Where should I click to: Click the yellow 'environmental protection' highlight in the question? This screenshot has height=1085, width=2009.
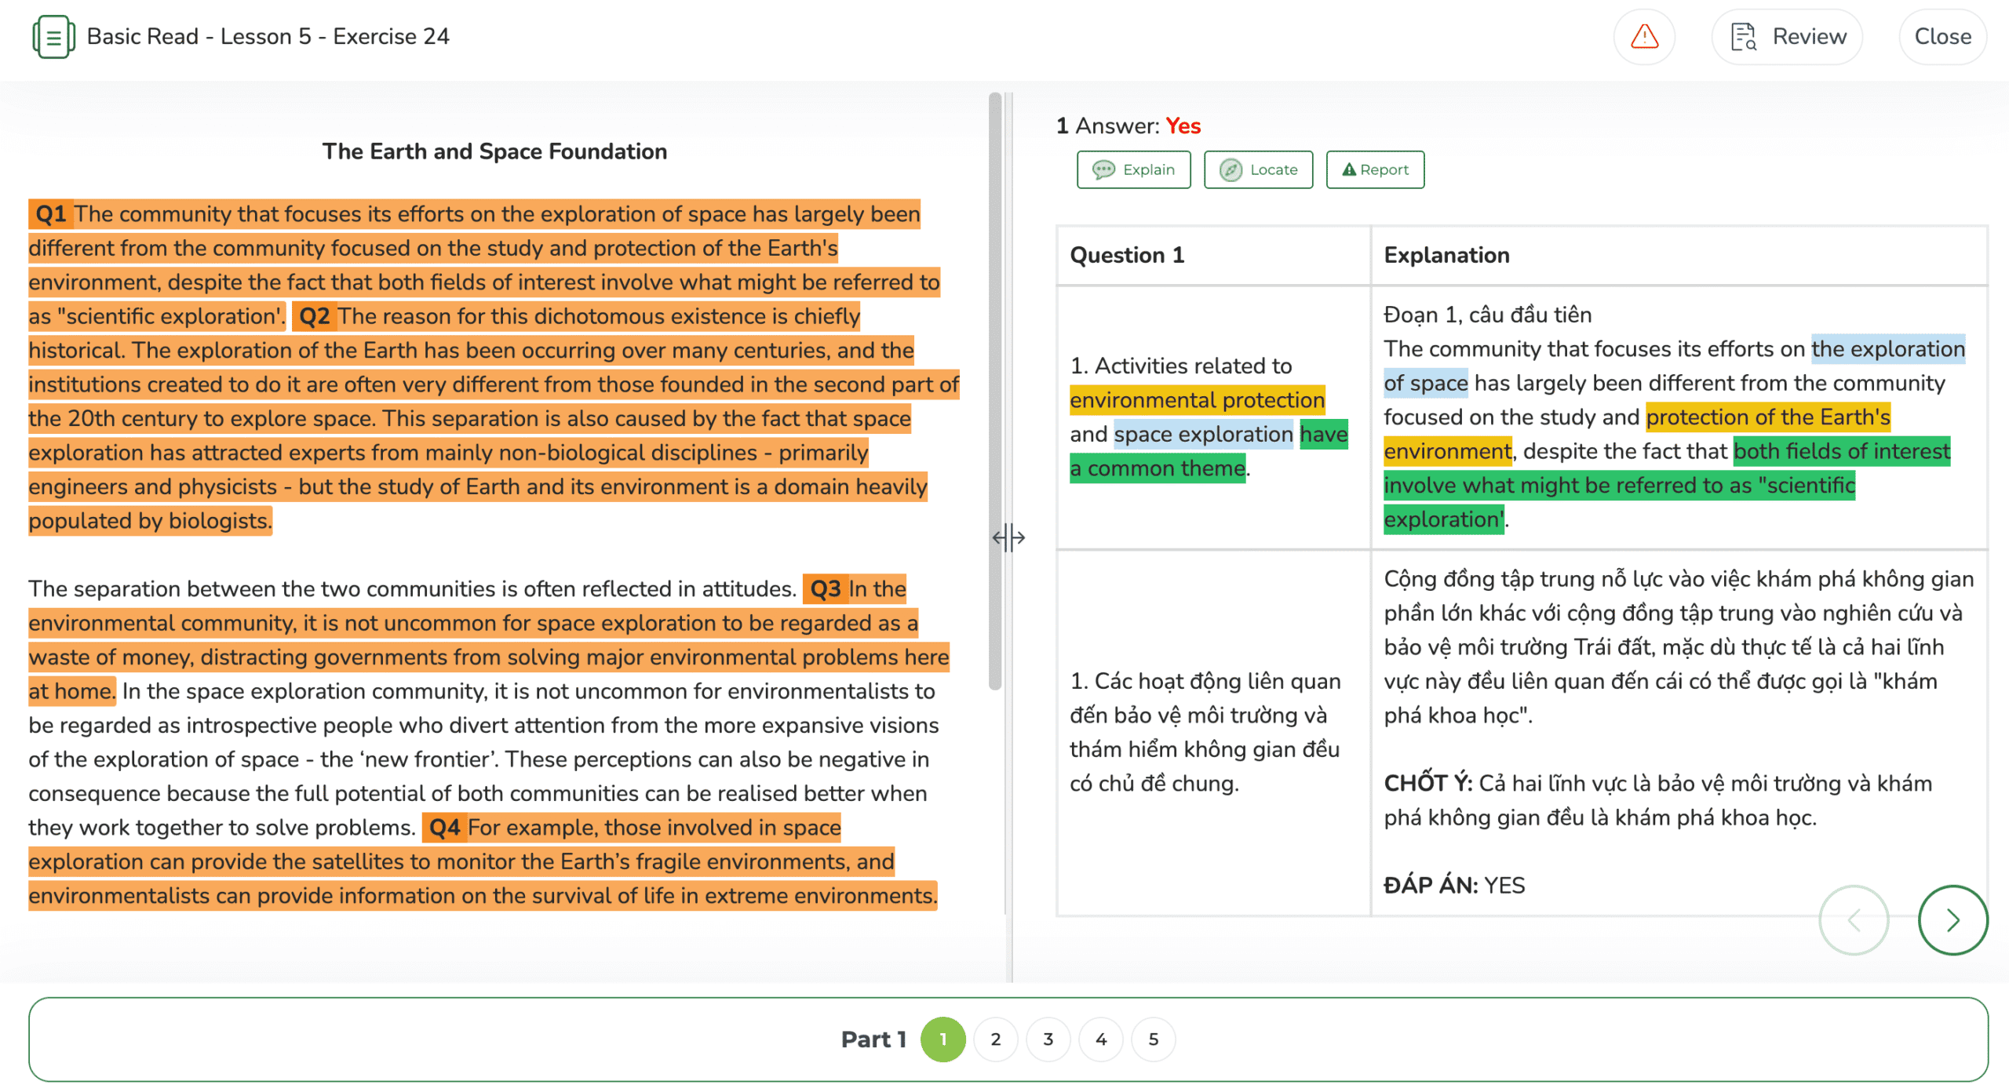point(1197,400)
